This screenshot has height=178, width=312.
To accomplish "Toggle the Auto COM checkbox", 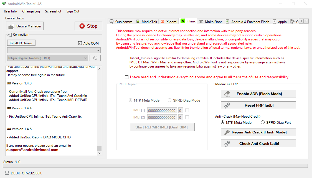I will [80, 43].
